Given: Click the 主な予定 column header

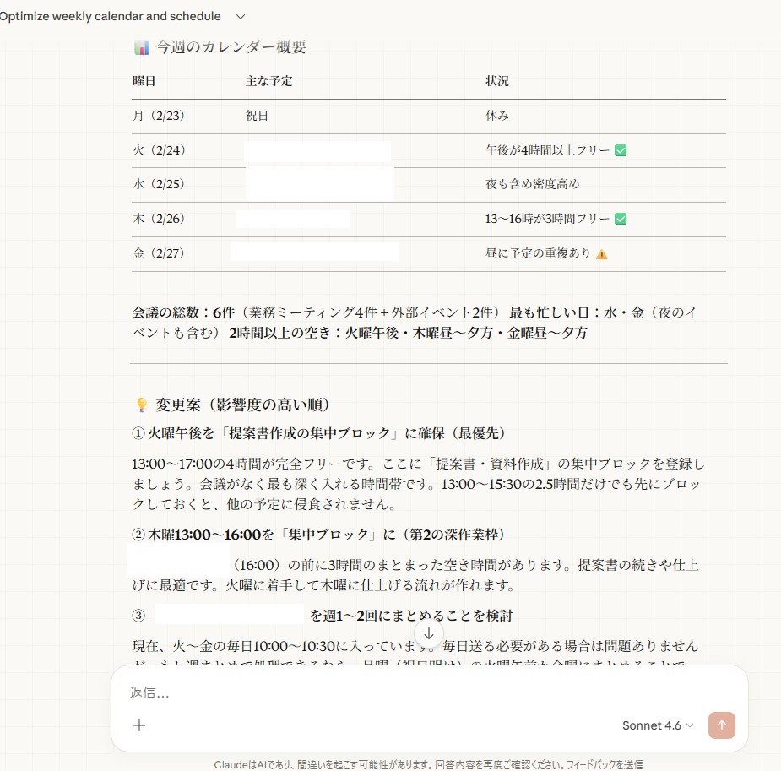Looking at the screenshot, I should 269,81.
